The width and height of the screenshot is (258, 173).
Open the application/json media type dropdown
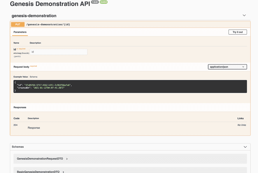coord(227,67)
